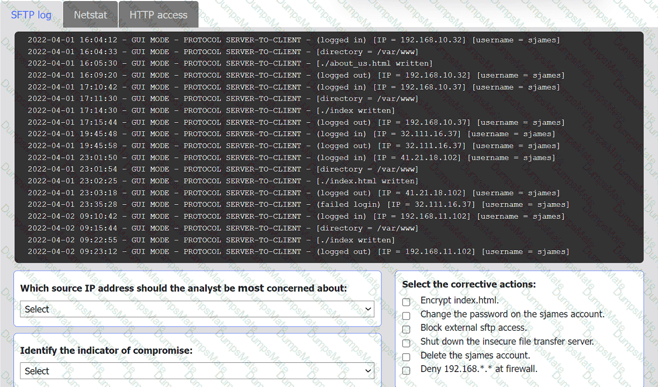Select the first log entry at 16:04:12

pos(293,40)
